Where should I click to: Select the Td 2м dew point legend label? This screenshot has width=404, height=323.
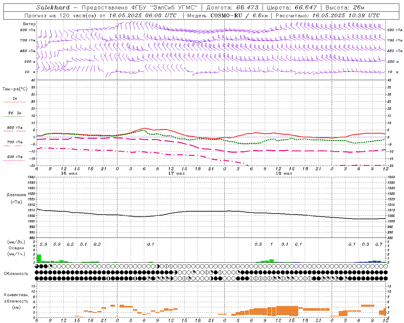click(15, 113)
